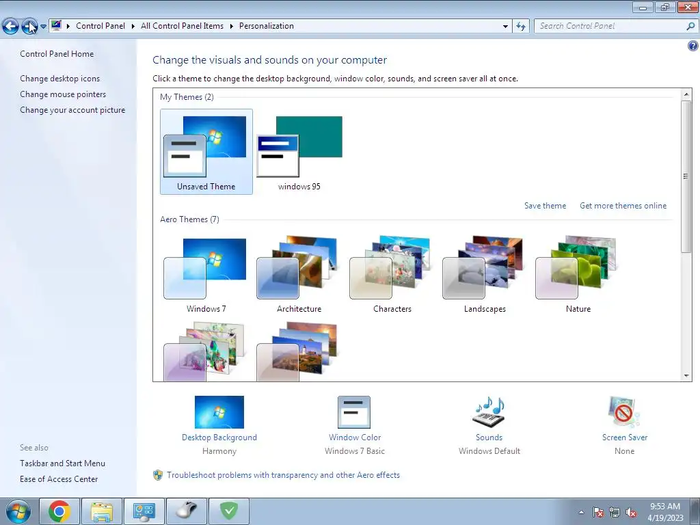This screenshot has width=700, height=525.
Task: Open the recent pages dropdown arrow
Action: [43, 27]
